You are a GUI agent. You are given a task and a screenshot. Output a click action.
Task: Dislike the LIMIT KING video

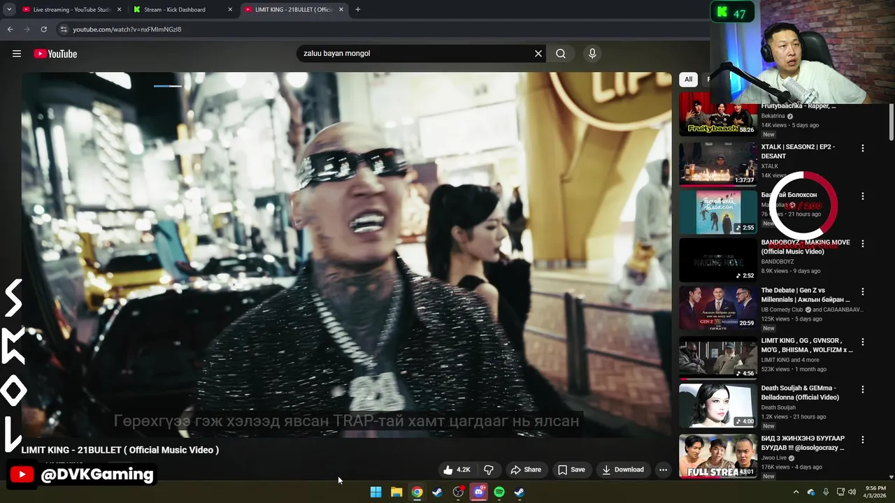(489, 469)
